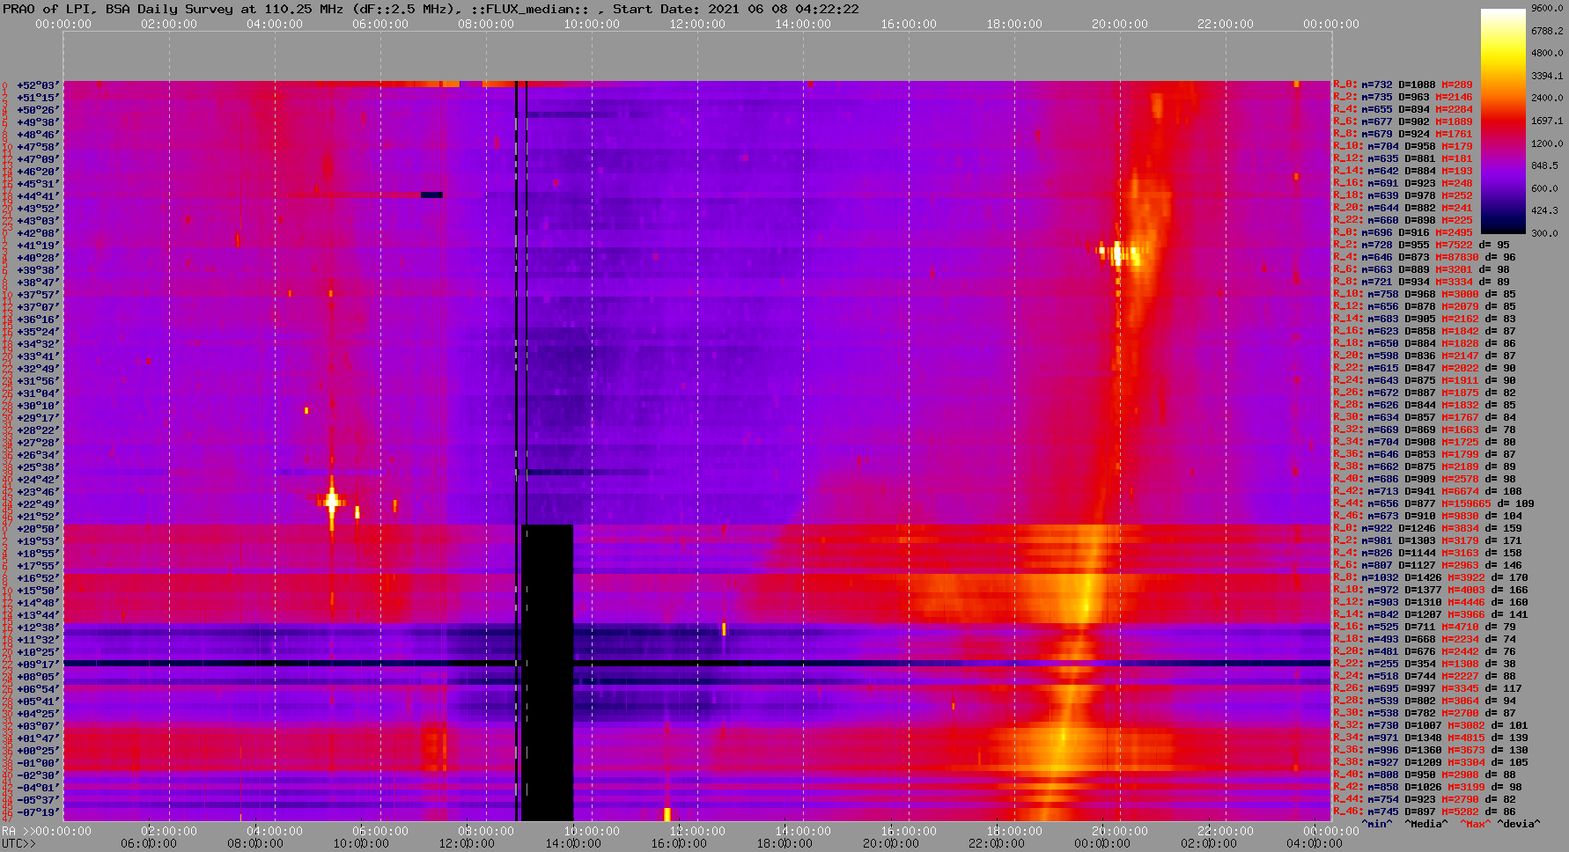
Task: Click the -07°19' declination label
Action: pos(38,812)
